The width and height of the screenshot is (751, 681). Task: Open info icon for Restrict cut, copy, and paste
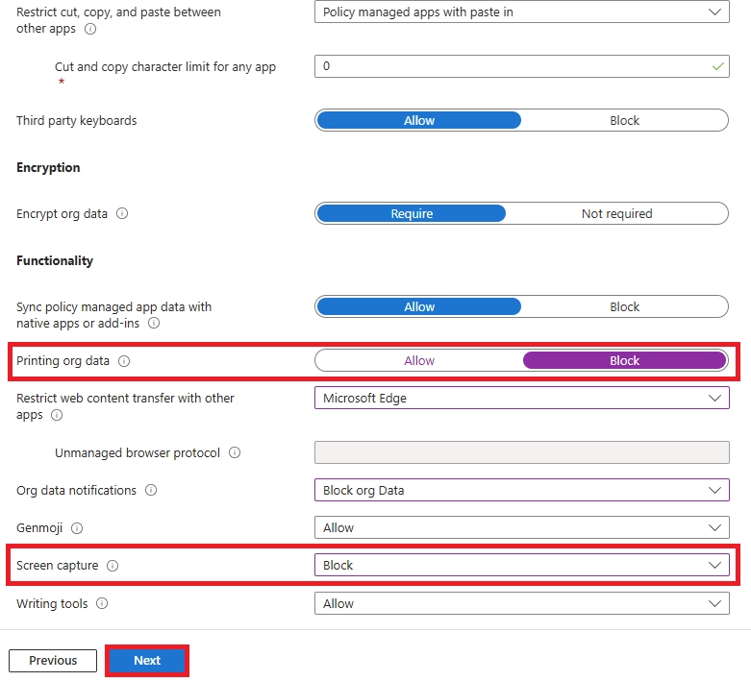90,29
